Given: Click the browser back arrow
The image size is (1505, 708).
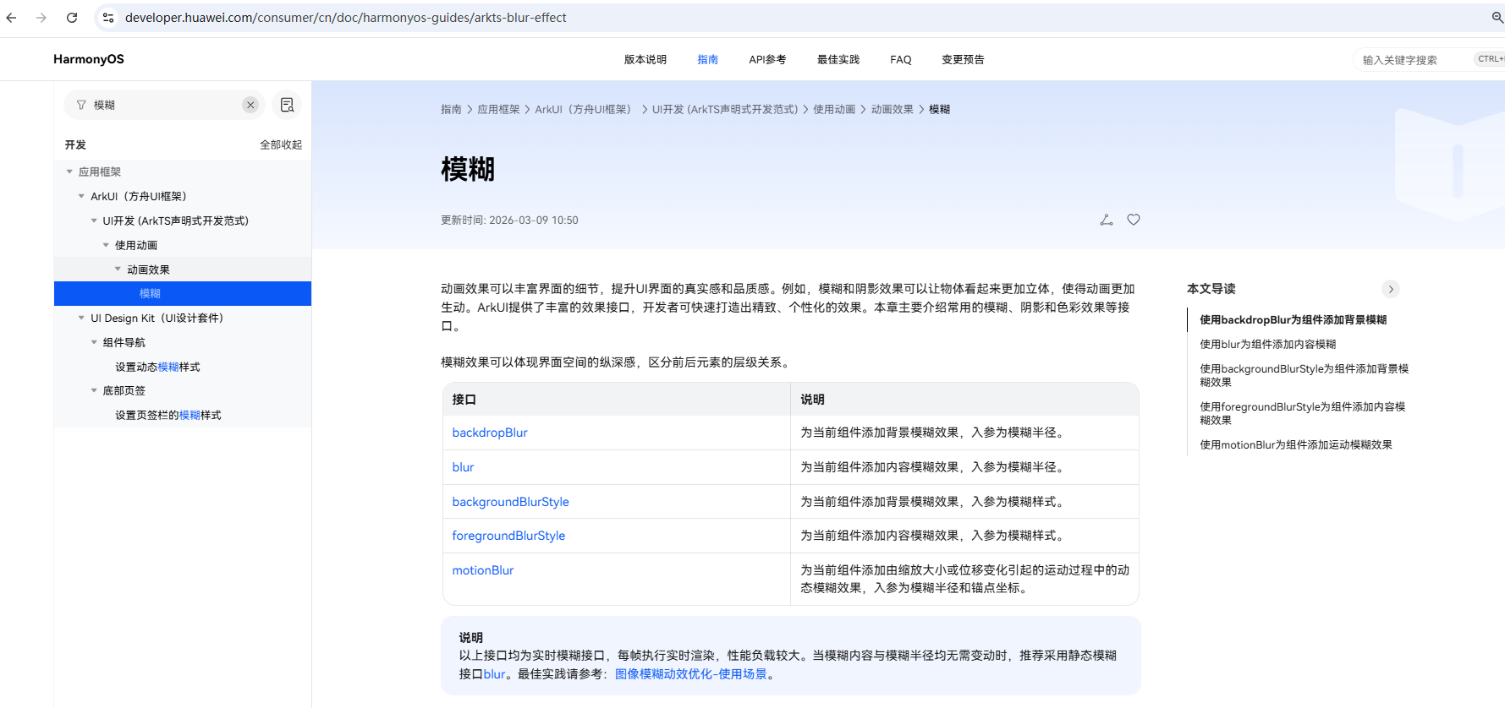Looking at the screenshot, I should [12, 18].
